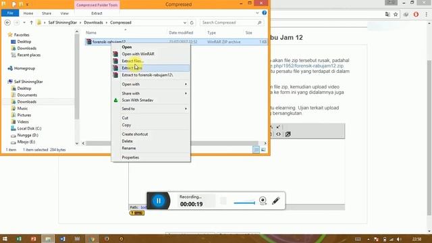Select Homegroup in navigation pane
This screenshot has width=432, height=243.
[x=24, y=68]
